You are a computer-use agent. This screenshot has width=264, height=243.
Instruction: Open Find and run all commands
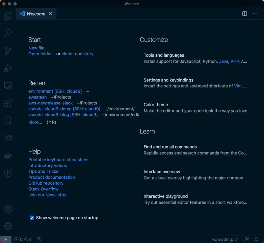(195, 150)
